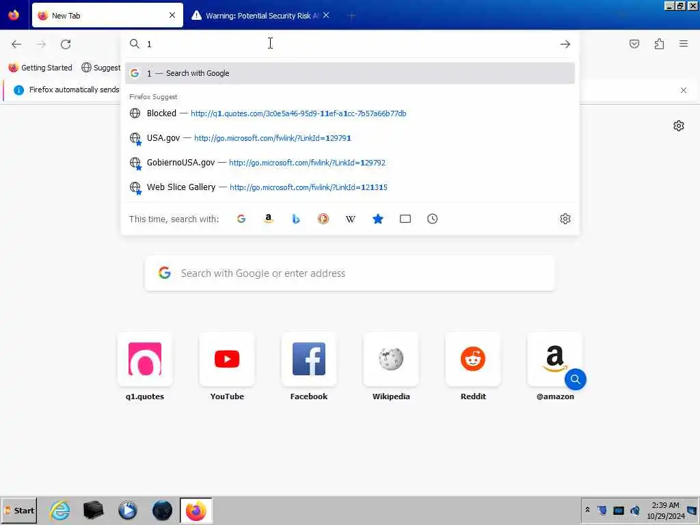Close the New Tab tab
Image resolution: width=700 pixels, height=525 pixels.
172,15
